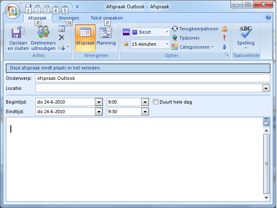The width and height of the screenshot is (277, 208).
Task: Click the vertical scrollbar thumb
Action: [x=266, y=164]
